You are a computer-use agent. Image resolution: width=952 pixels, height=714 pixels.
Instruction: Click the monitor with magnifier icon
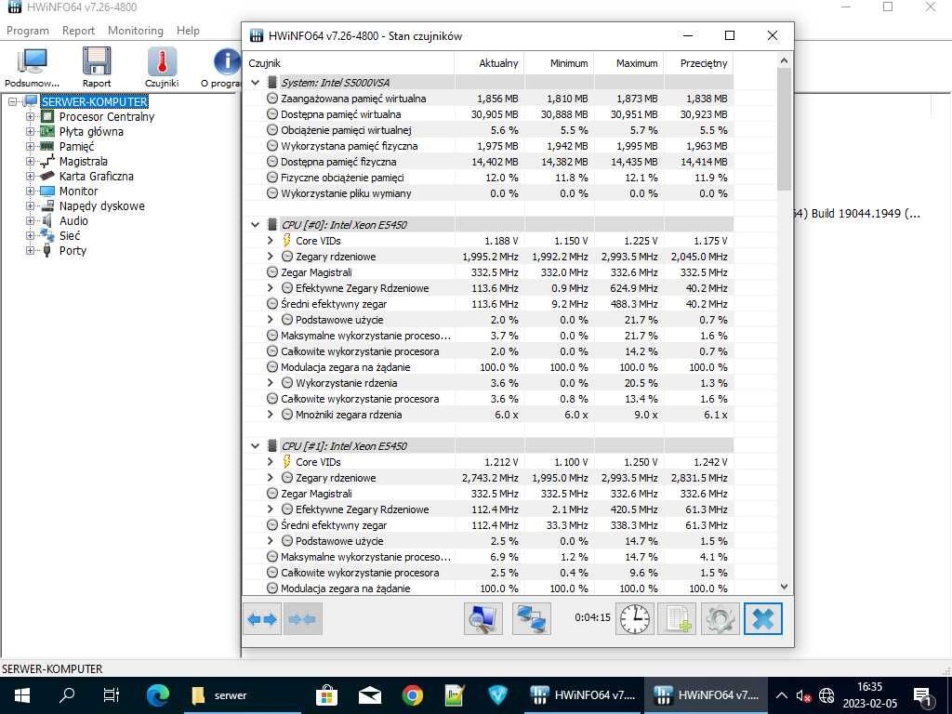pos(483,619)
